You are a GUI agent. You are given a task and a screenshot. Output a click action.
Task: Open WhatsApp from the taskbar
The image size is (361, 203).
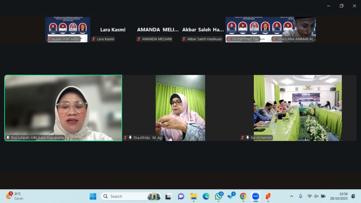click(x=219, y=196)
